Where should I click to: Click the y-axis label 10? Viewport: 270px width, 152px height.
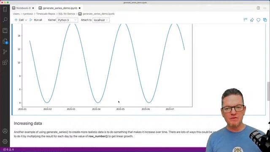click(x=19, y=63)
